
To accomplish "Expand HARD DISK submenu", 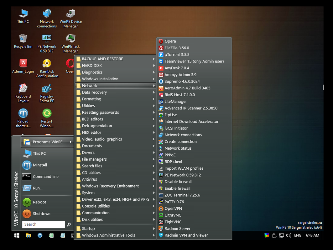I will [x=115, y=66].
